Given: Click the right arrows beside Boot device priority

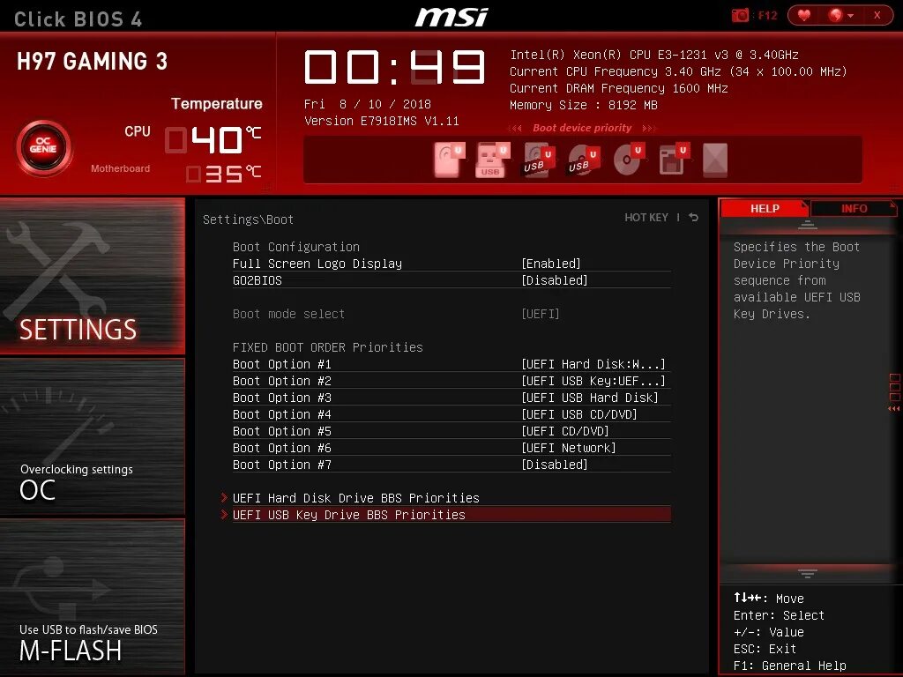Looking at the screenshot, I should [649, 129].
